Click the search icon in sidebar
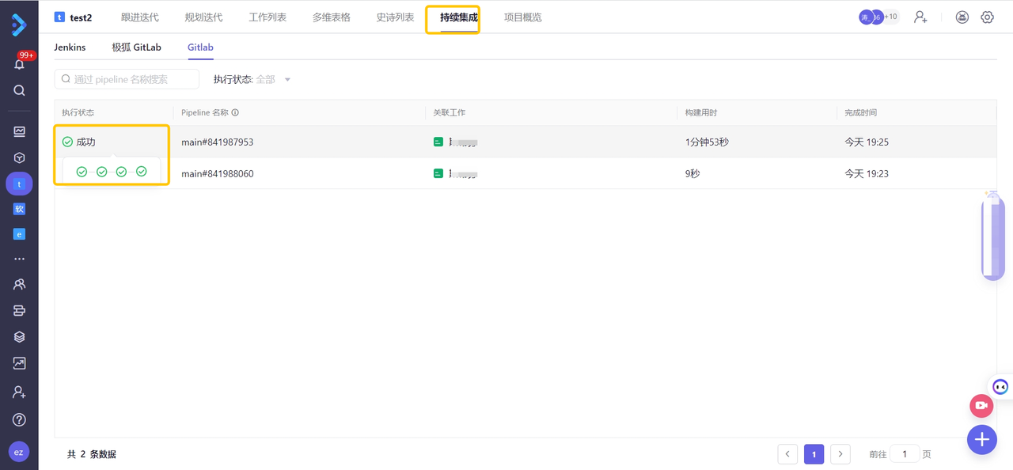Screen dimensions: 1013x470 click(19, 90)
